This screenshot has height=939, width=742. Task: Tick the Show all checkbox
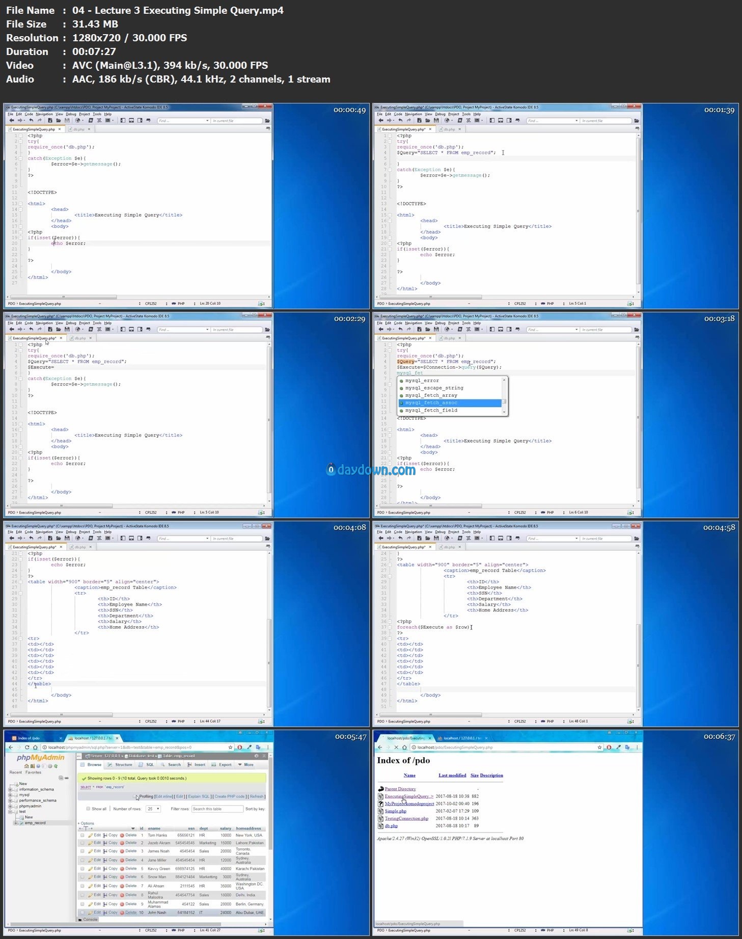[x=88, y=809]
